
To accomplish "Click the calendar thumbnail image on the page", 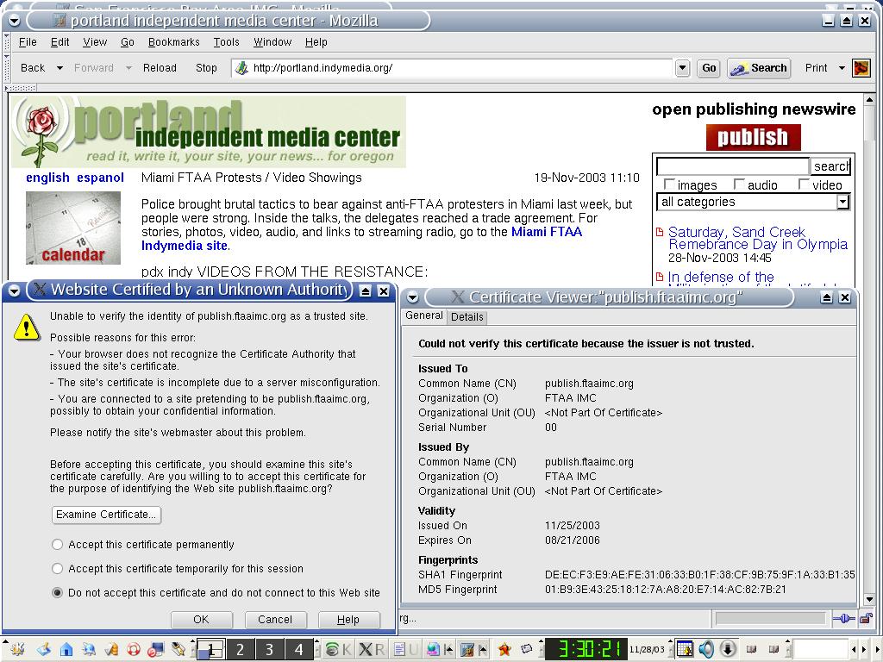I will [73, 228].
